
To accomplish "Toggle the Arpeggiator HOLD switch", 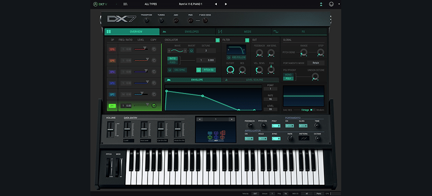I will 262,138.
